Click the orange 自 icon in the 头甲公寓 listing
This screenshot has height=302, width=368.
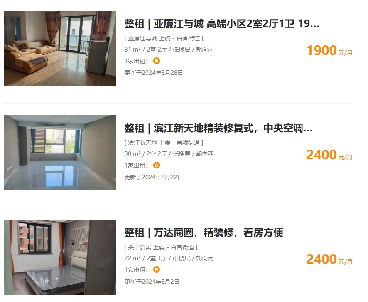pos(157,270)
